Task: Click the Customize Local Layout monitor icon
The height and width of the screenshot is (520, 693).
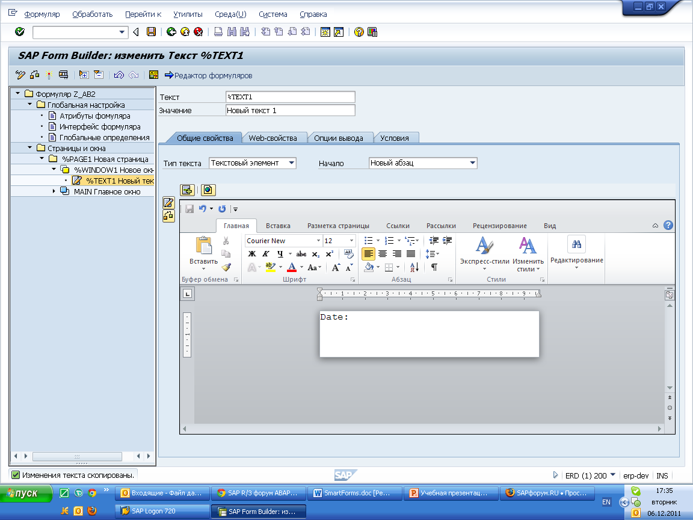Action: [x=372, y=32]
